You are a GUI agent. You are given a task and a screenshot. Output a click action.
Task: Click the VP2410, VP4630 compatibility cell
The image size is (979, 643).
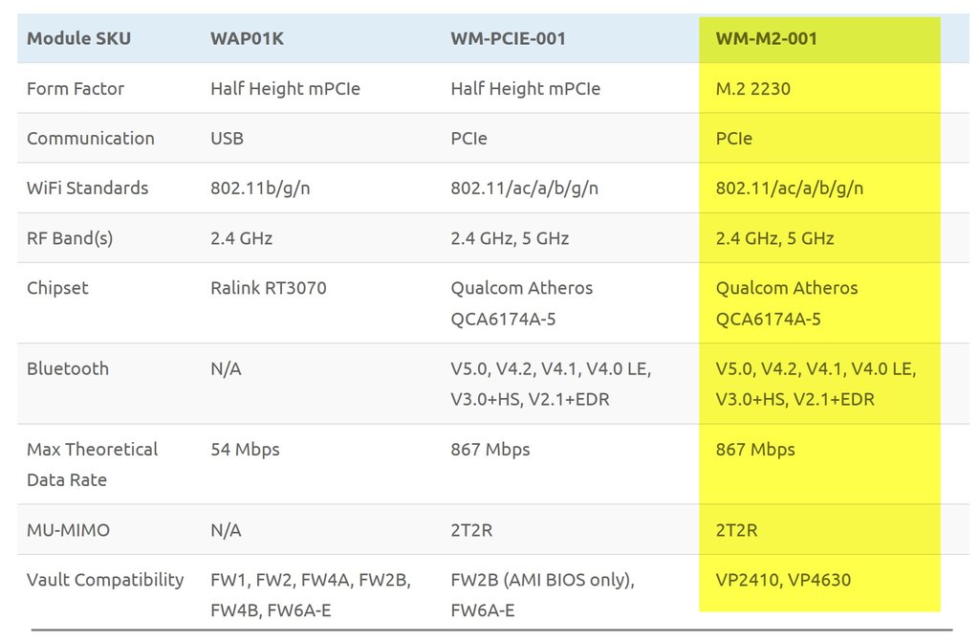[x=783, y=580]
